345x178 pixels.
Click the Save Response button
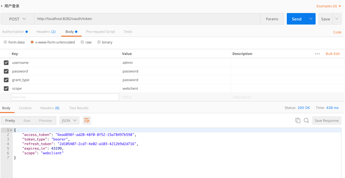coord(326,120)
